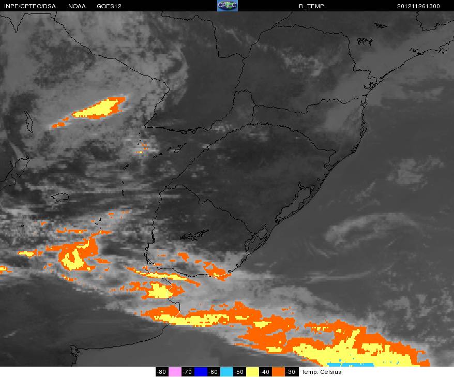Image resolution: width=454 pixels, height=377 pixels.
Task: Click the -60 legend value
Action: 214,372
